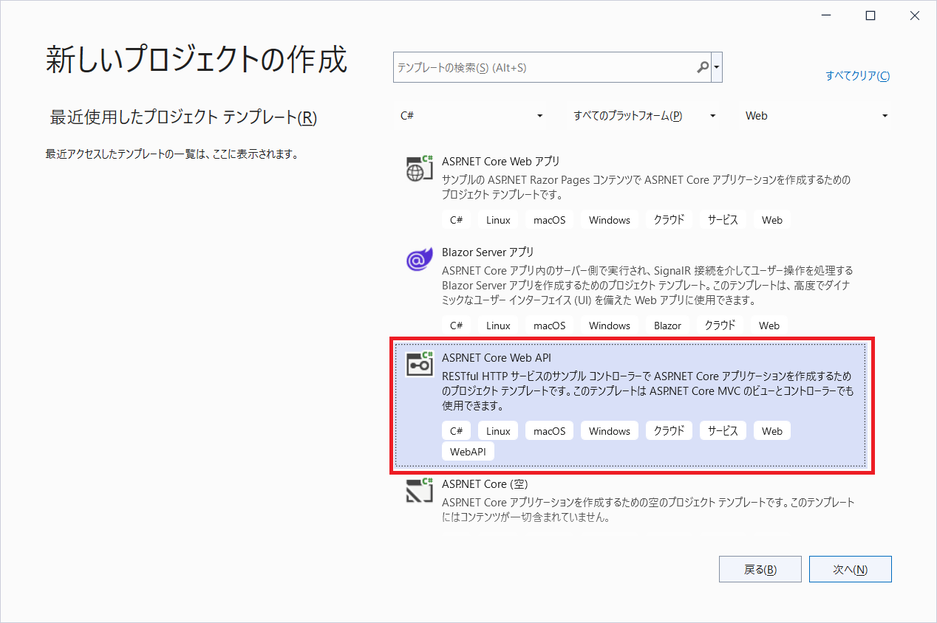Image resolution: width=937 pixels, height=623 pixels.
Task: Select the ASP.NET Core (空) template icon
Action: [419, 491]
